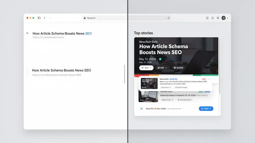Viewport: 255px width, 143px height.
Task: Click the first story headline text
Action: tap(183, 83)
